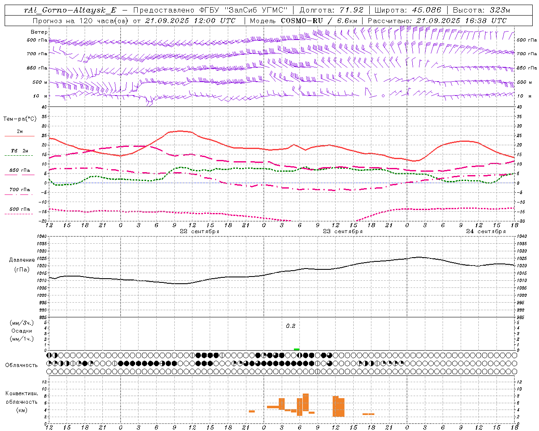539x431 pixels.
Task: Click the 850 гПа temperature legend entry
Action: [x=20, y=170]
